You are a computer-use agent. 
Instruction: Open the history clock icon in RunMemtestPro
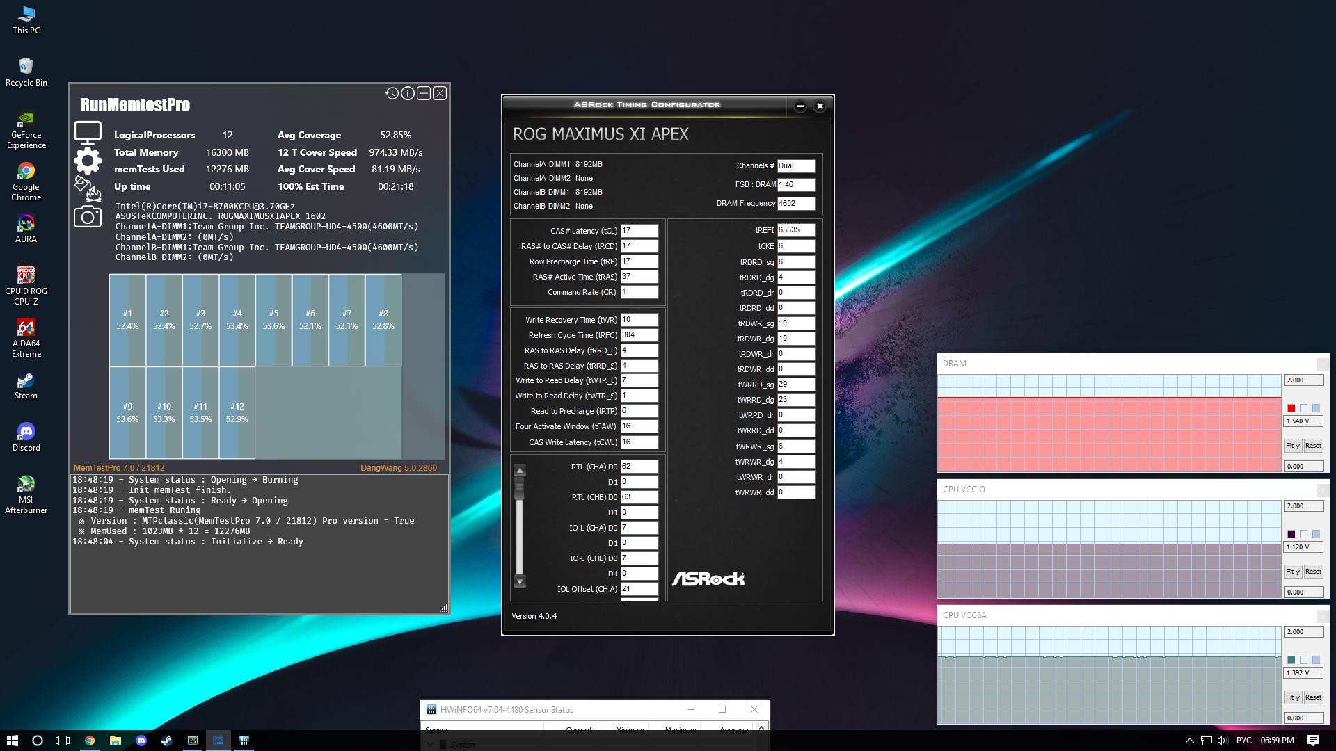tap(392, 93)
